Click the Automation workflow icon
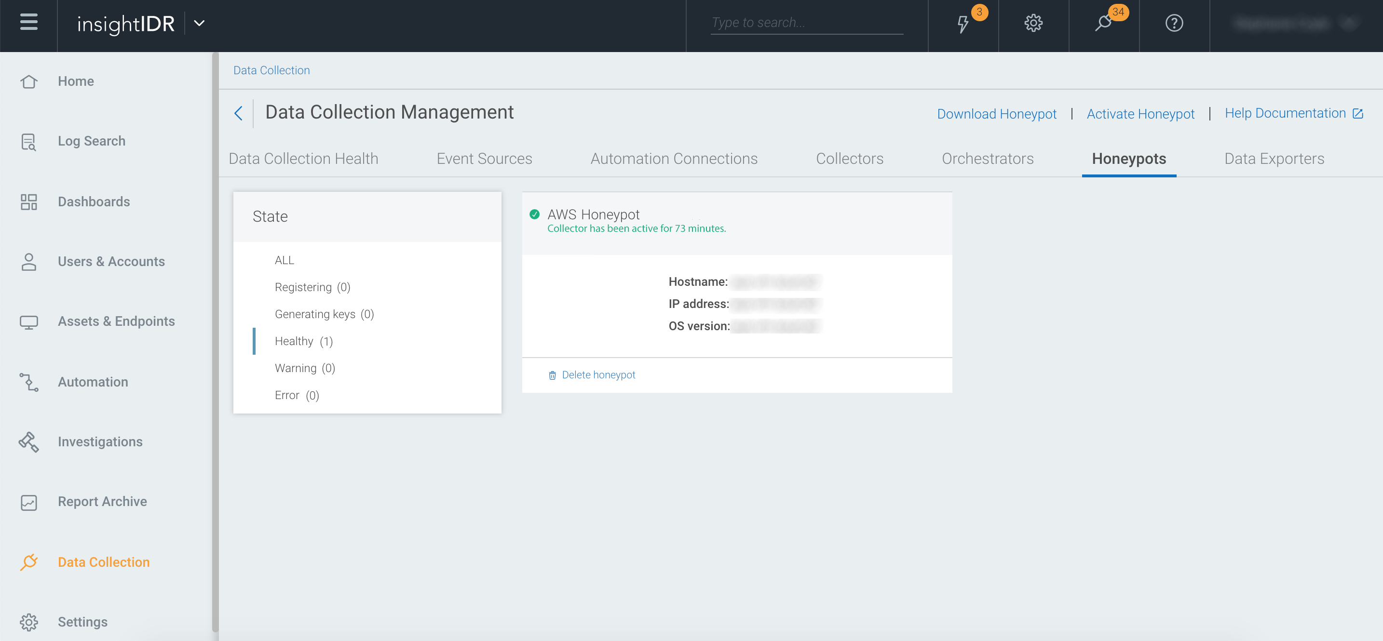The width and height of the screenshot is (1383, 641). coord(28,382)
